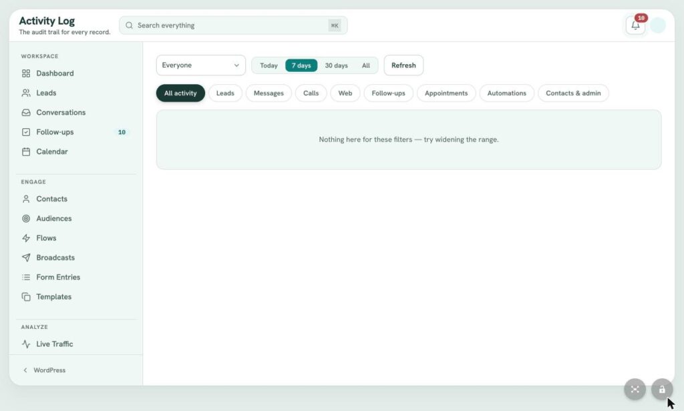Image resolution: width=684 pixels, height=411 pixels.
Task: Click the Refresh button
Action: [x=403, y=65]
